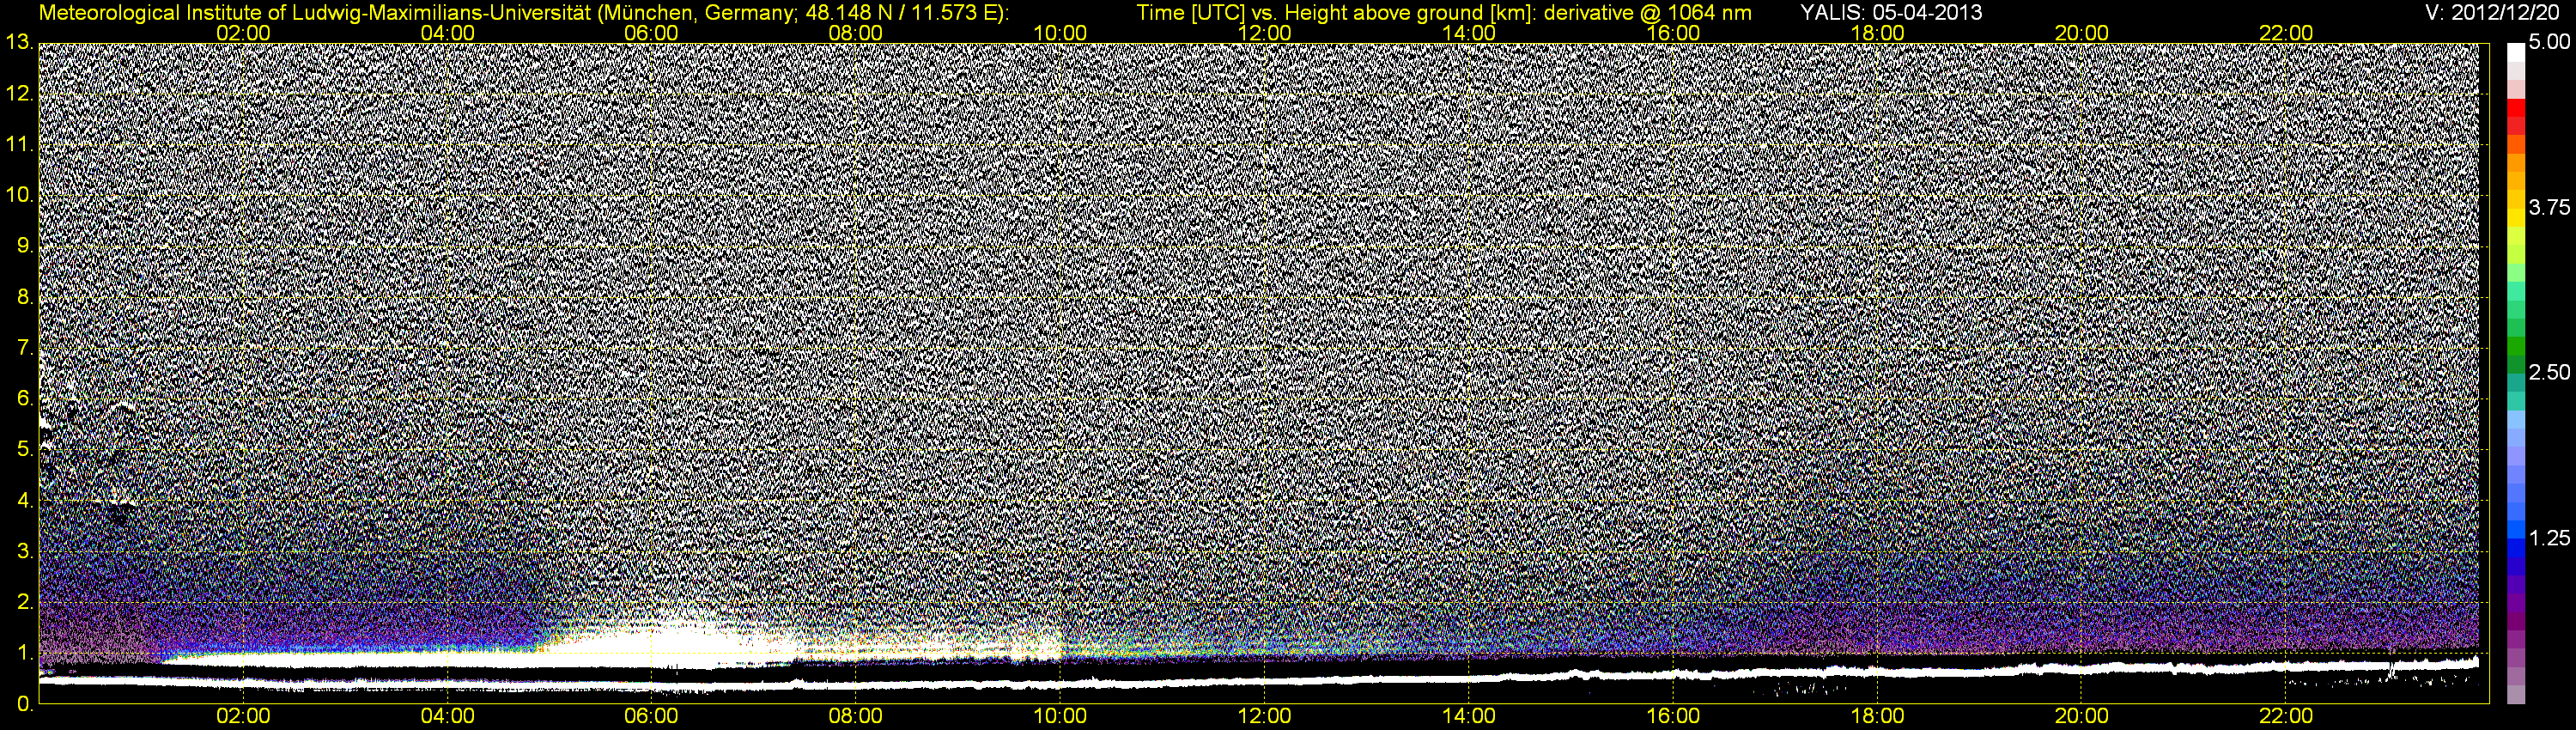The width and height of the screenshot is (2576, 730).
Task: Click the 10 km height axis label
Action: coord(19,195)
